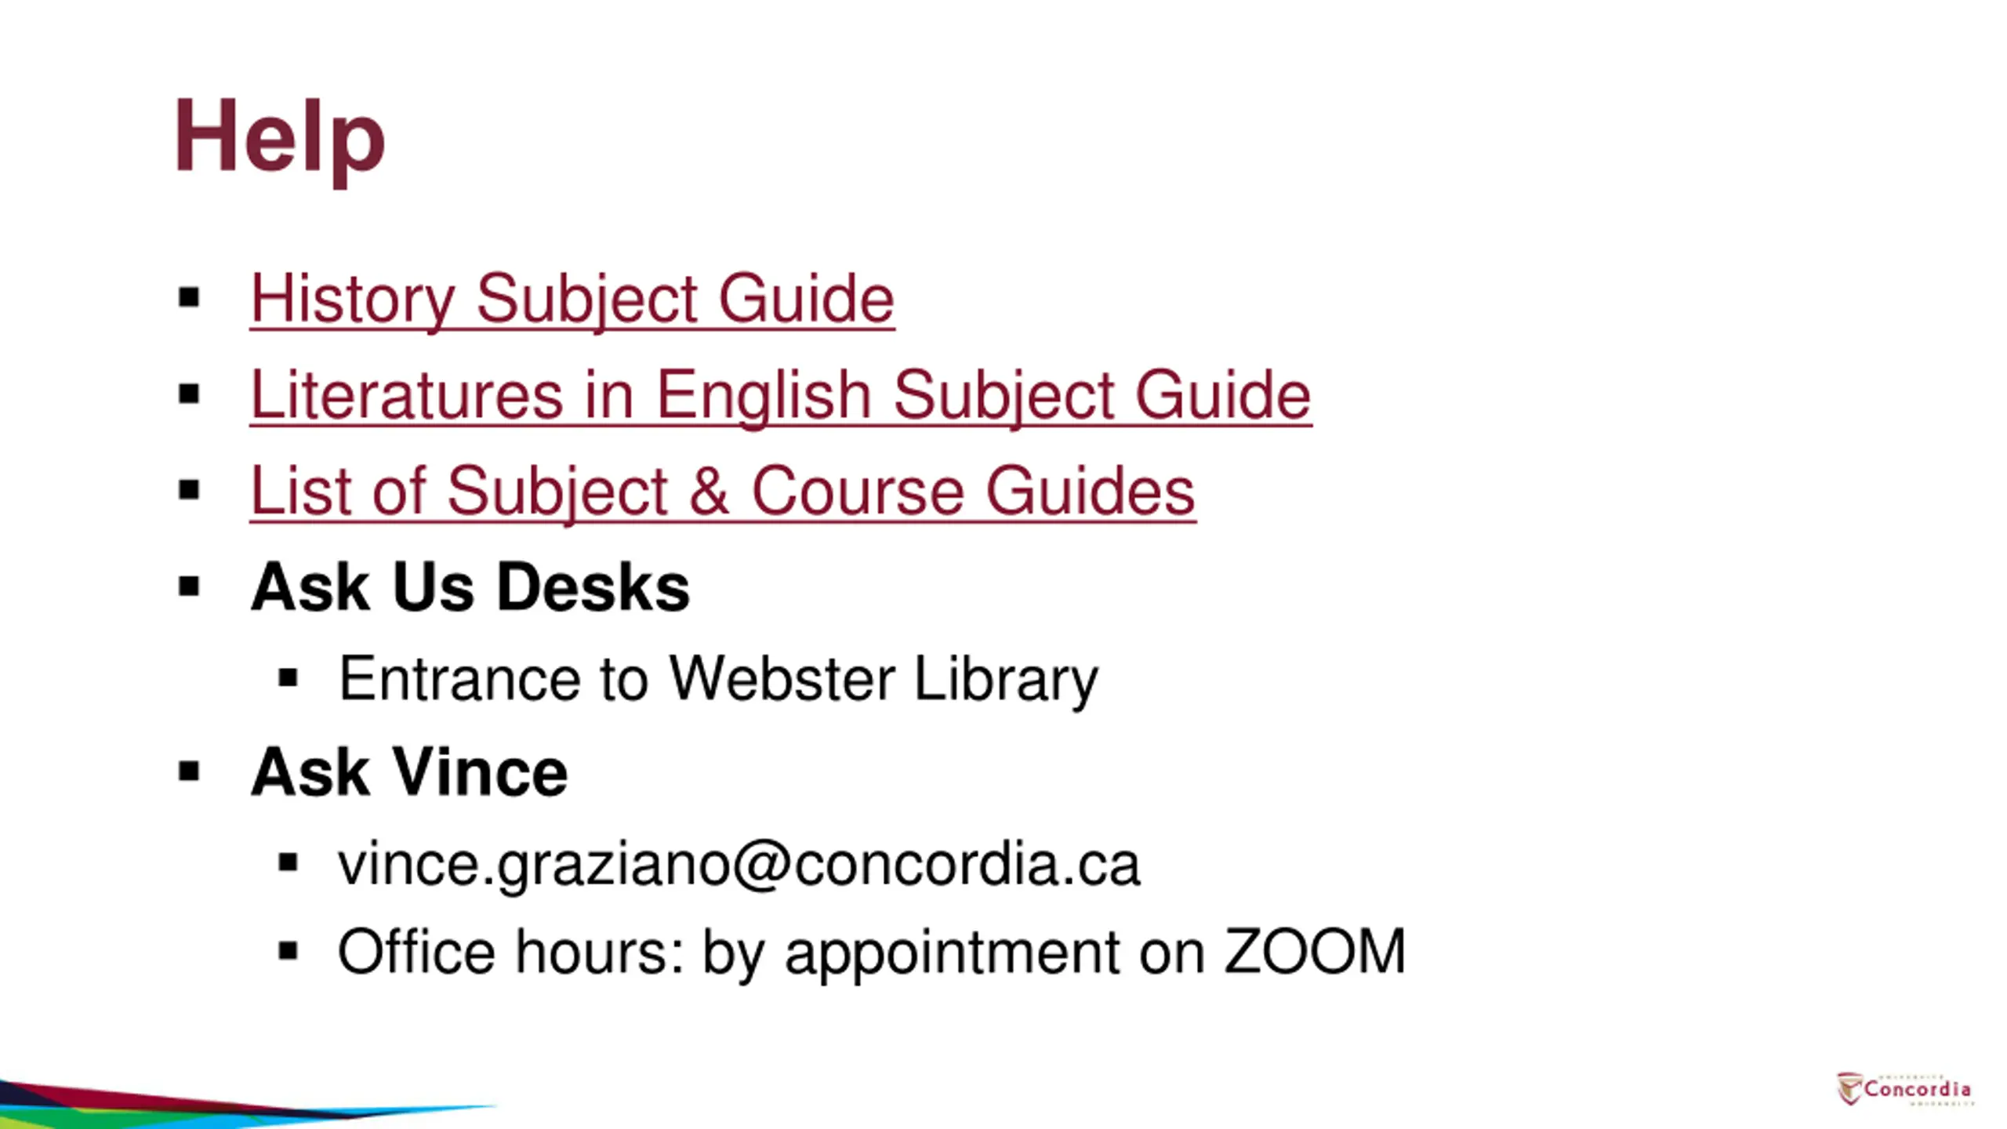Click bullet marker beside Ask Us Desks
The image size is (2007, 1129).
pyautogui.click(x=189, y=586)
